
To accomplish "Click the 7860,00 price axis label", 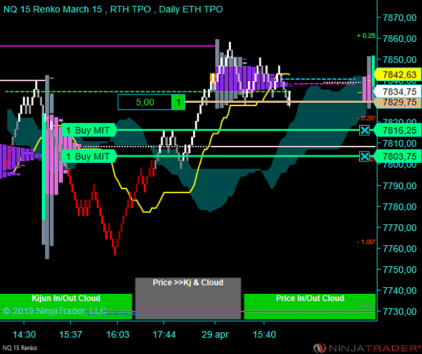I will click(x=400, y=39).
